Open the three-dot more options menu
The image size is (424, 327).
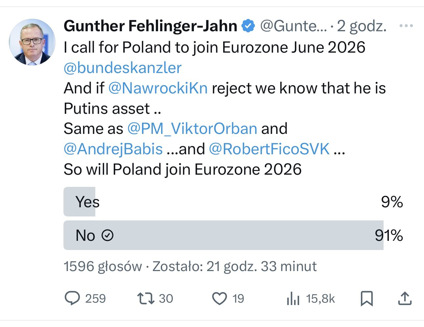pos(406,26)
